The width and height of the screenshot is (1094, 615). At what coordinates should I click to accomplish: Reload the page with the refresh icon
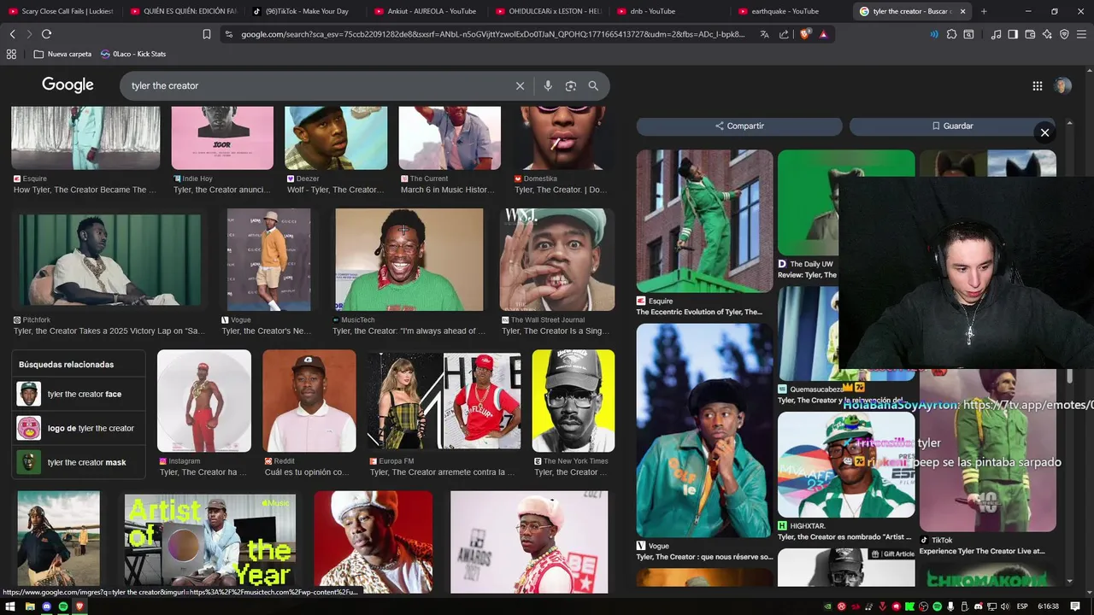pos(46,34)
